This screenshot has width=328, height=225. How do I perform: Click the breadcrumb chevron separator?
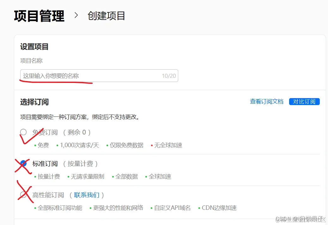tap(76, 15)
